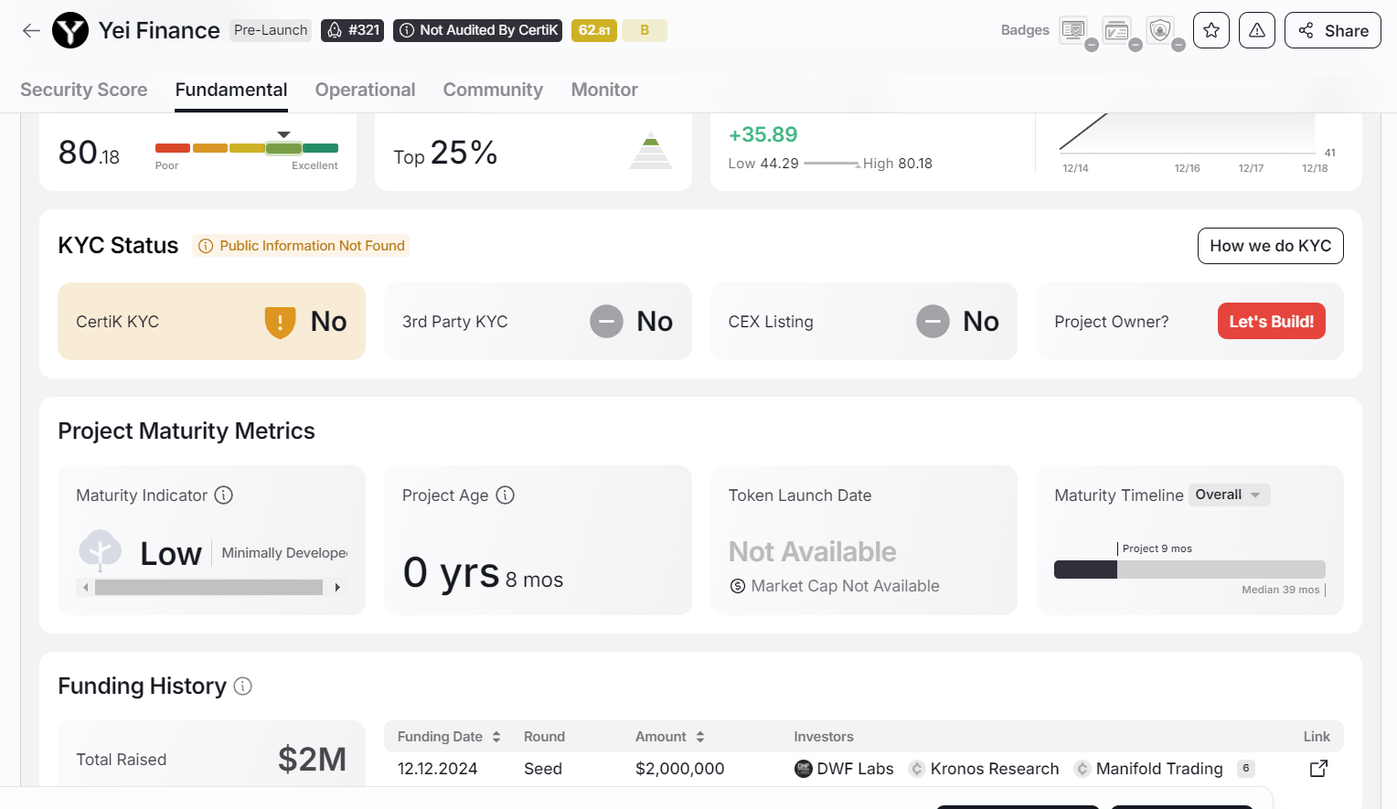
Task: Click the Not Available launch date
Action: (813, 551)
